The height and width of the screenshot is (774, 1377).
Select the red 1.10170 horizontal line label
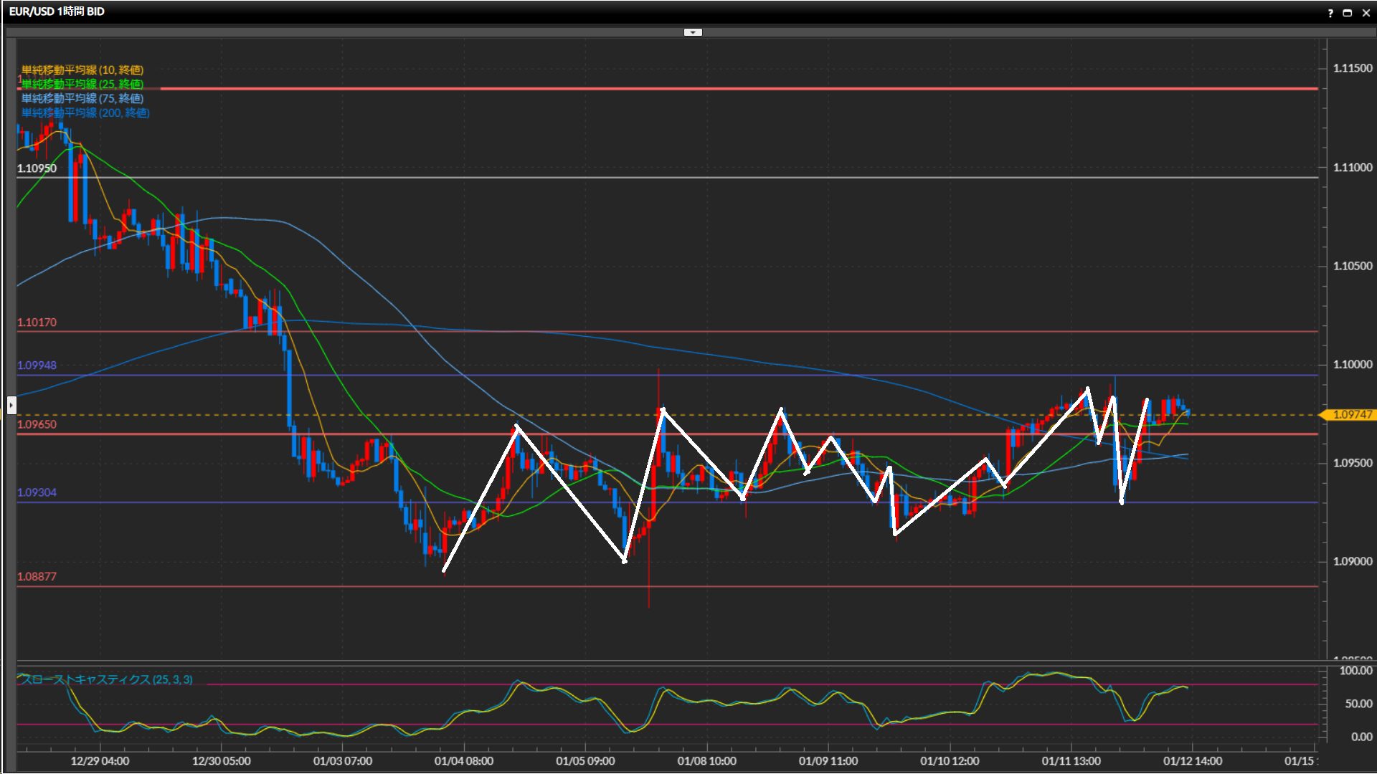37,322
